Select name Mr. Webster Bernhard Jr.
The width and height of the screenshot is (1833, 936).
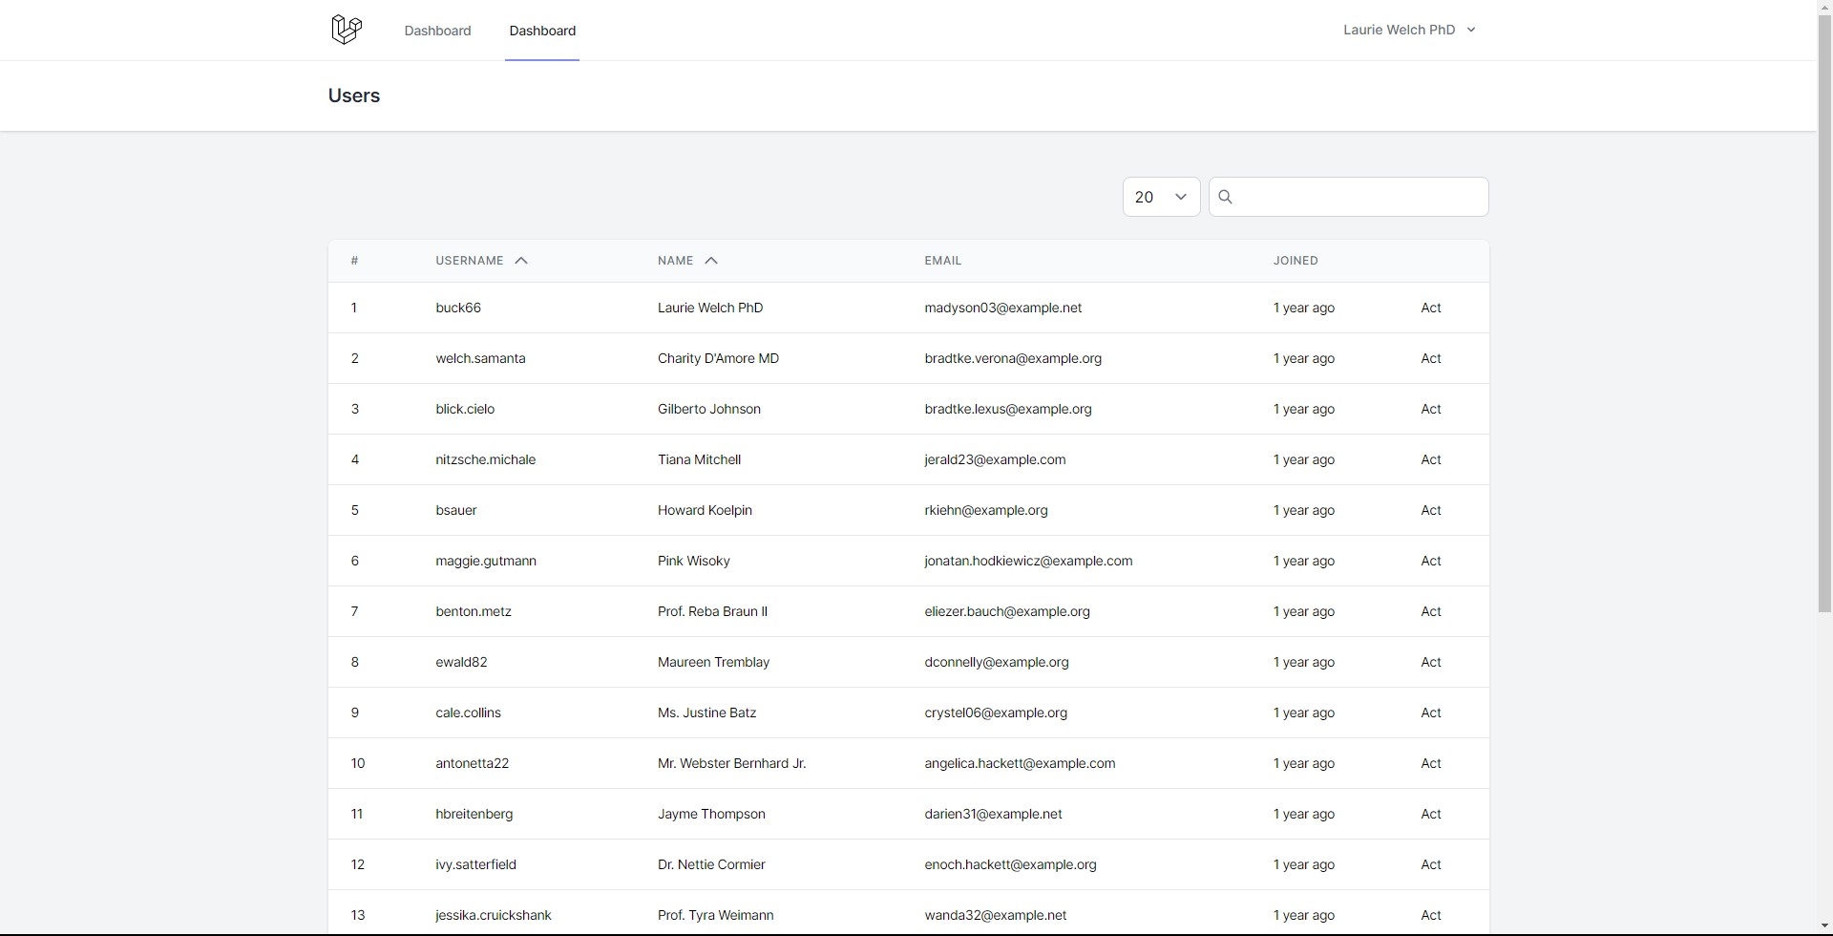[x=732, y=763]
